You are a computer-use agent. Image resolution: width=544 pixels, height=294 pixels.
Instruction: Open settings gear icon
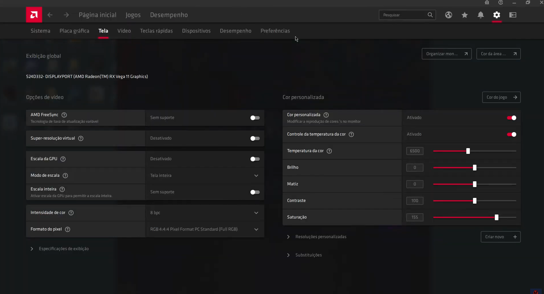497,15
